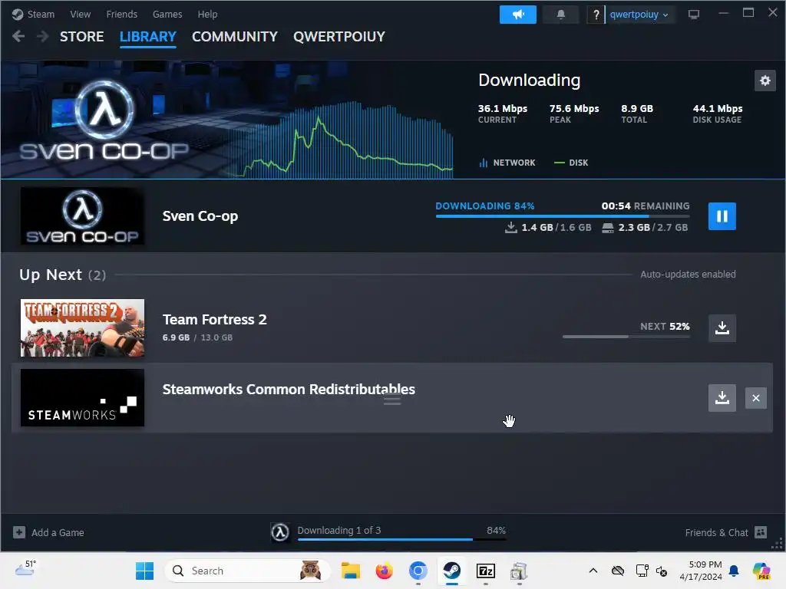This screenshot has height=589, width=786.
Task: Open the Help menu
Action: [x=207, y=14]
